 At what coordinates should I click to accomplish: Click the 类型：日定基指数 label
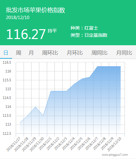(x=89, y=35)
